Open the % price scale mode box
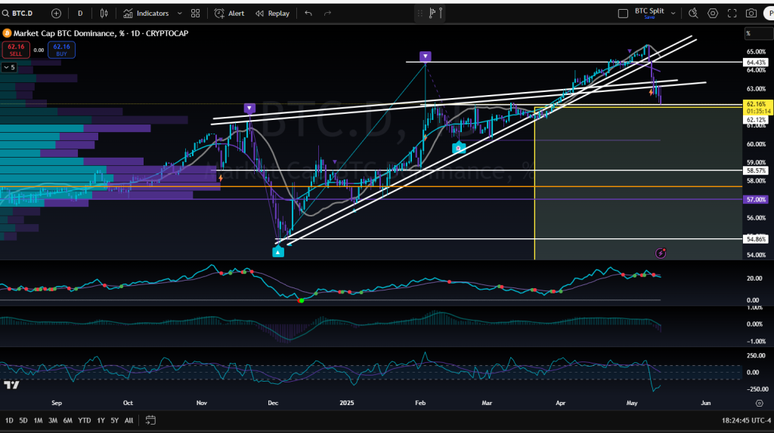Viewport: 774px width, 433px height. pos(757,33)
